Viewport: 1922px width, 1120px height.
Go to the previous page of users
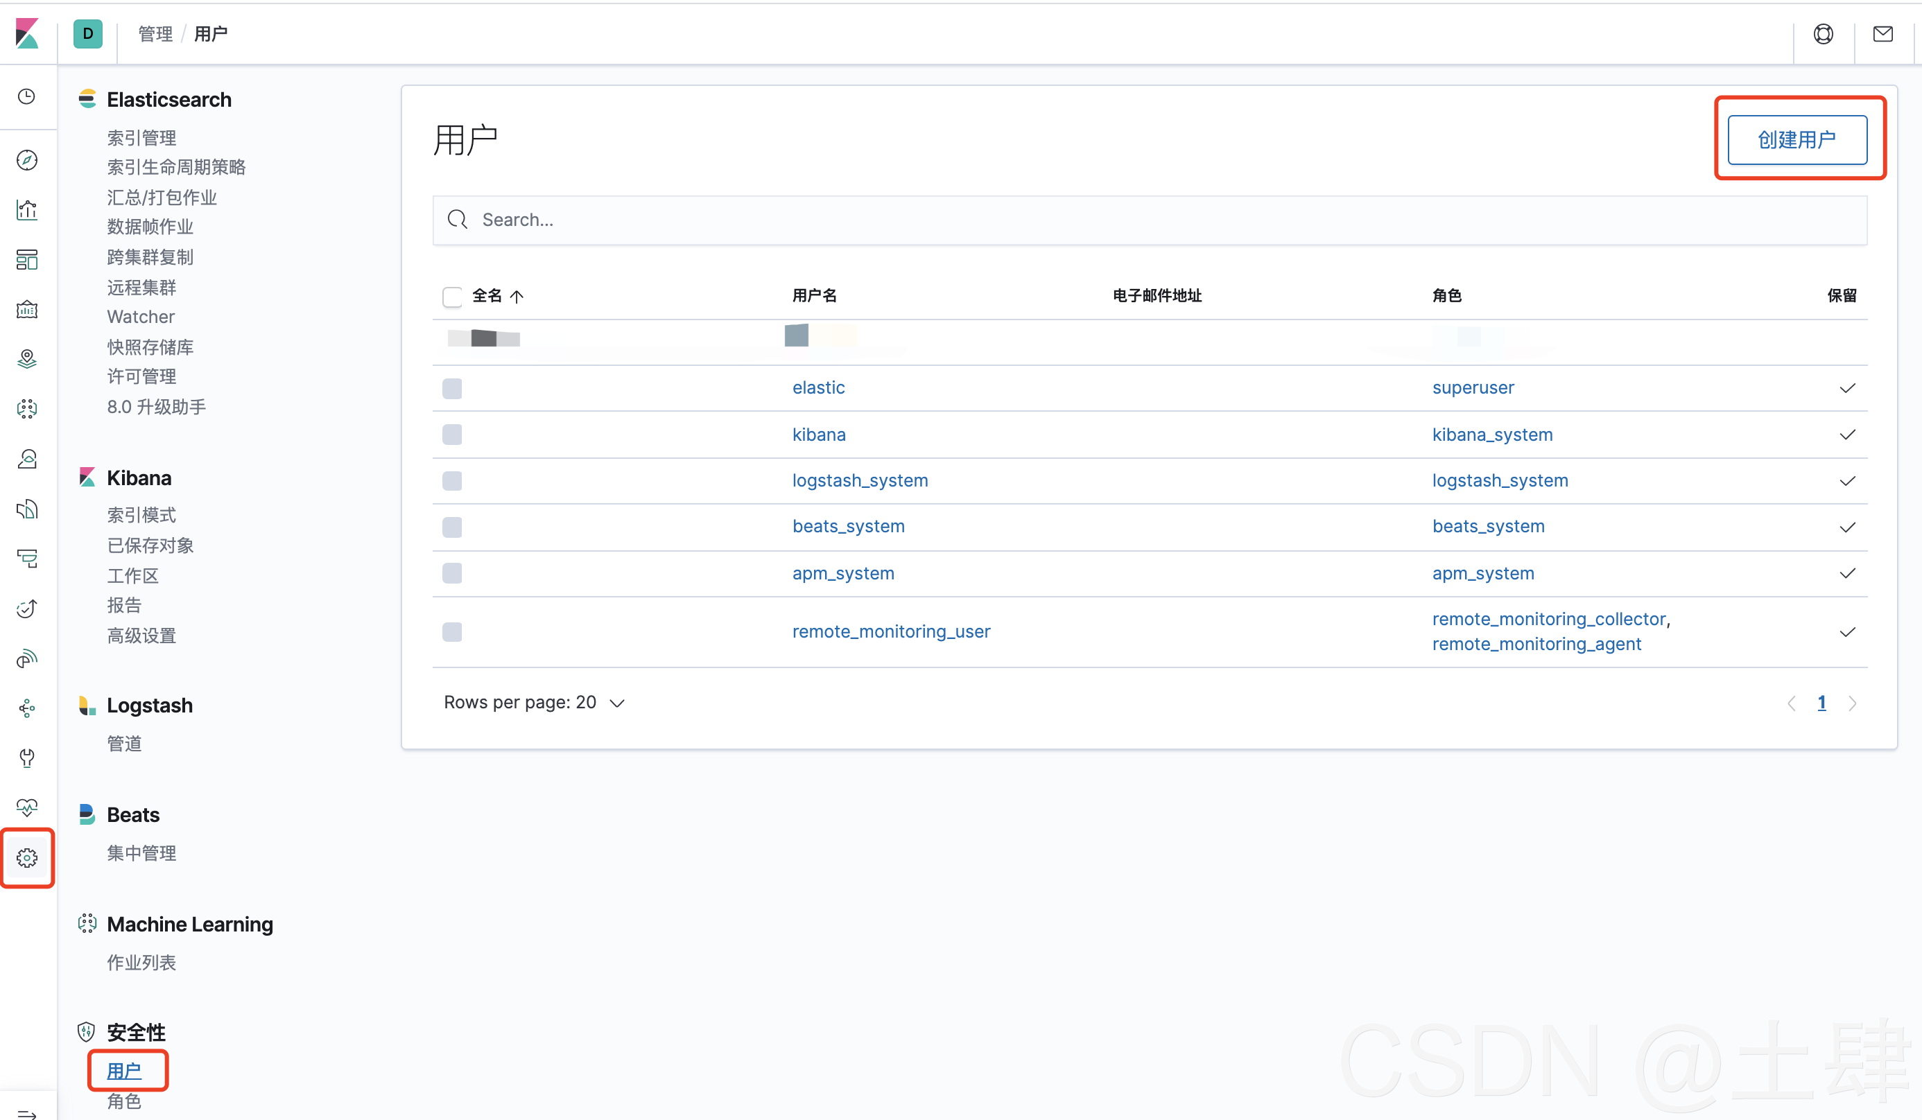tap(1792, 703)
